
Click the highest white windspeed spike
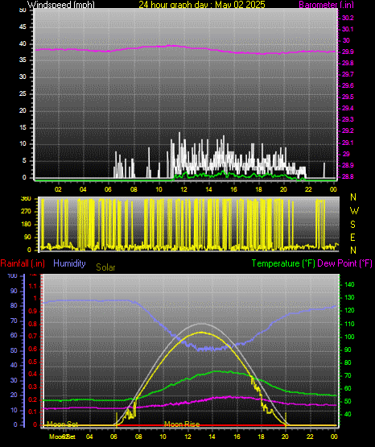coord(179,134)
